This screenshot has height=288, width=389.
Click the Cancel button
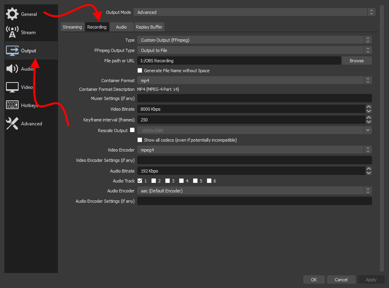click(x=341, y=280)
